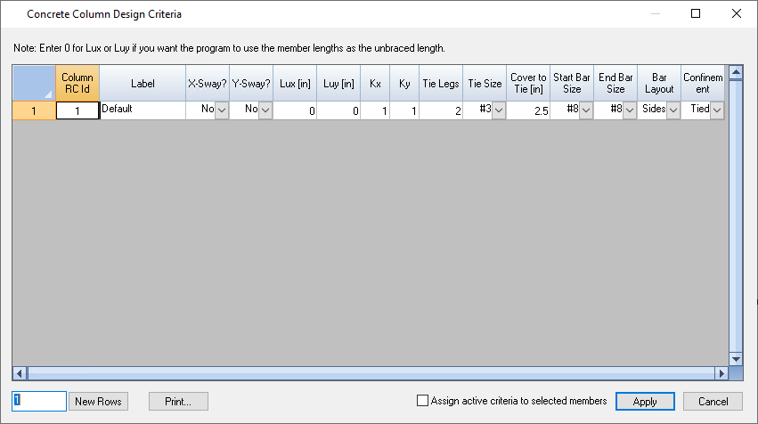The image size is (758, 424).
Task: Expand the Tie Size #3 dropdown
Action: tap(499, 110)
